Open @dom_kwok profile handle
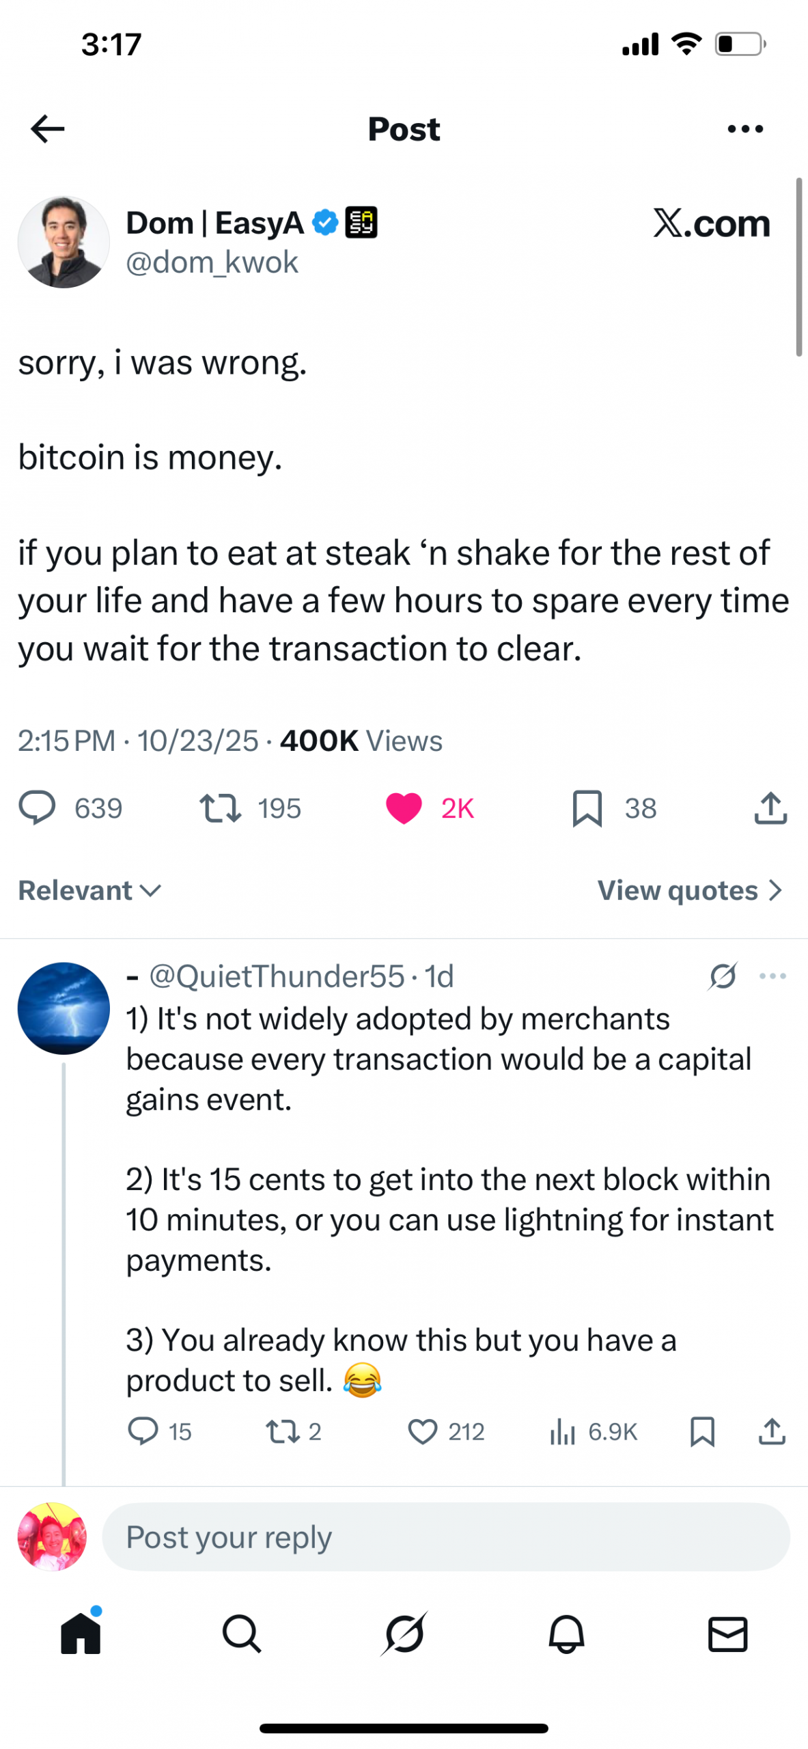 [212, 262]
